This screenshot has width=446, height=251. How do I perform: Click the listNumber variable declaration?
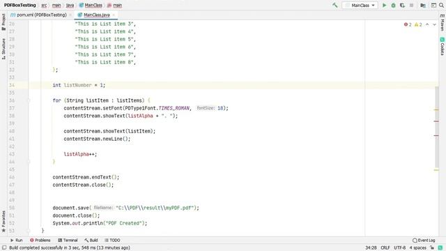pos(77,85)
